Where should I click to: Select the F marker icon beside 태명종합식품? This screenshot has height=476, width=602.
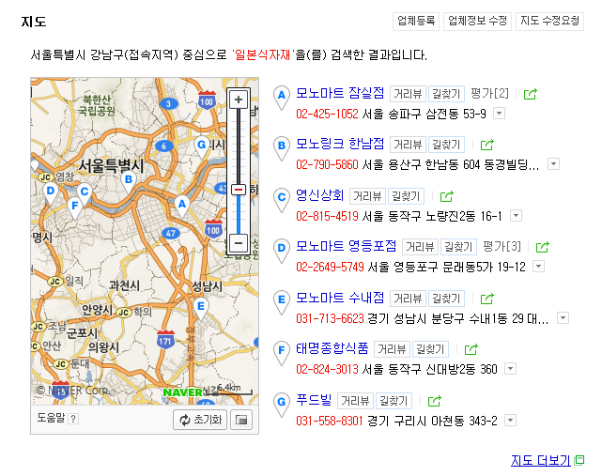pyautogui.click(x=281, y=351)
